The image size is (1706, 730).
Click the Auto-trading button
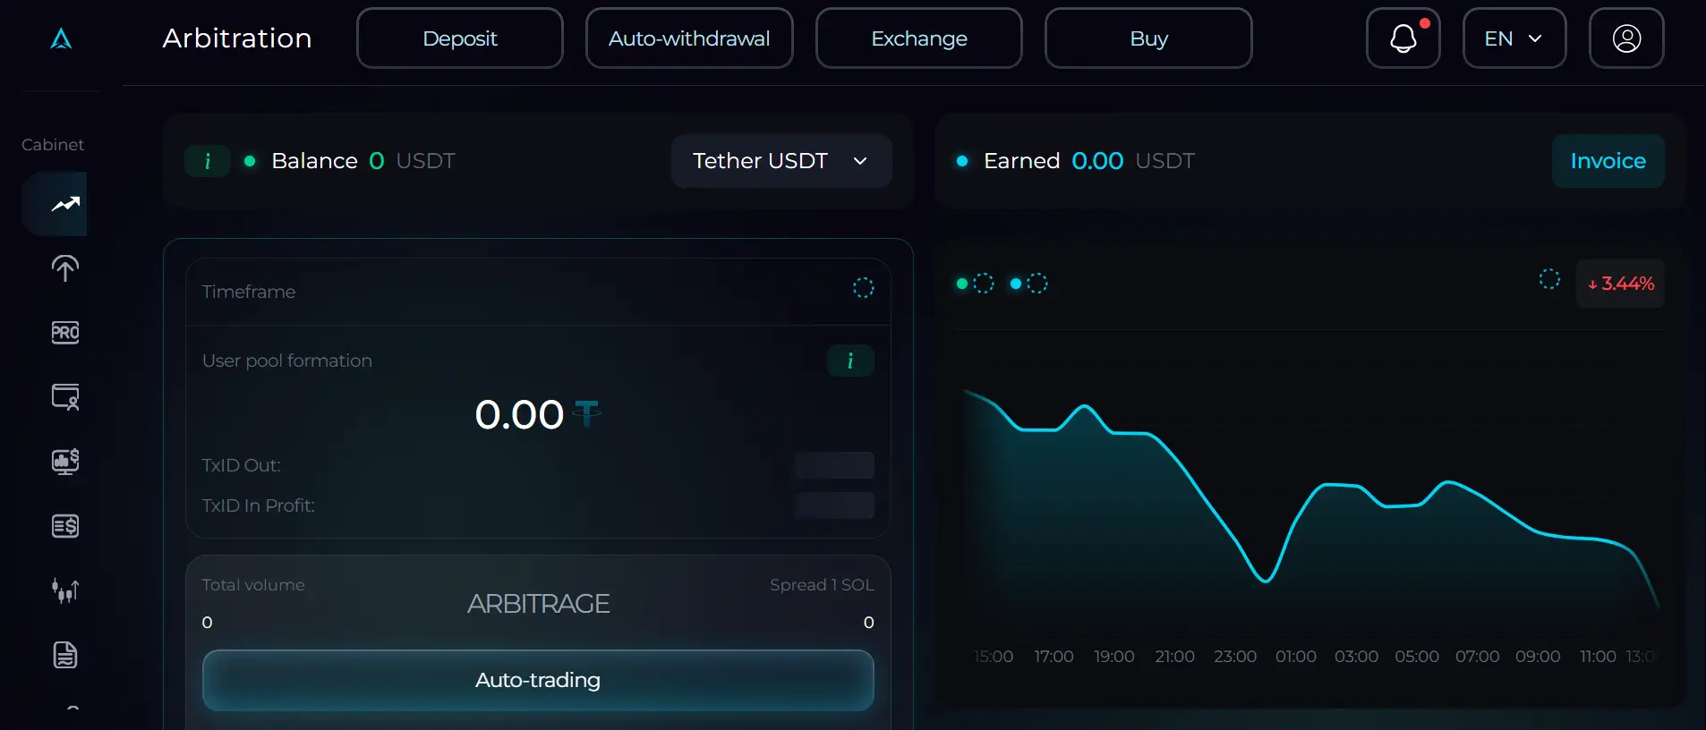tap(537, 680)
